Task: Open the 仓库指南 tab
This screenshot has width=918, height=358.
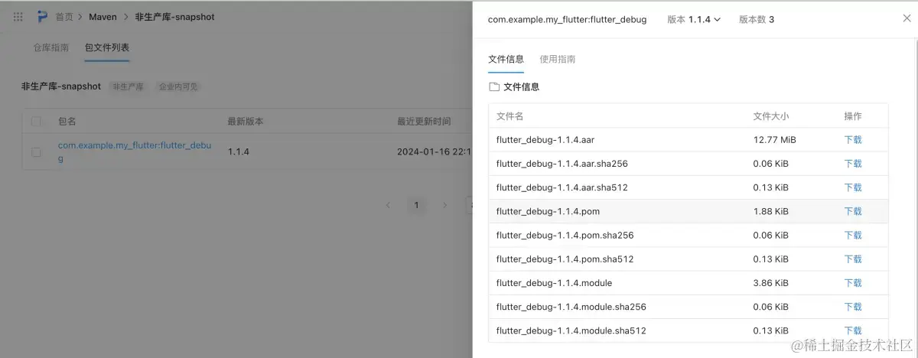Action: click(51, 47)
